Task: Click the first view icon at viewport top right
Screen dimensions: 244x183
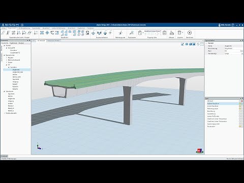Action: coord(182,44)
